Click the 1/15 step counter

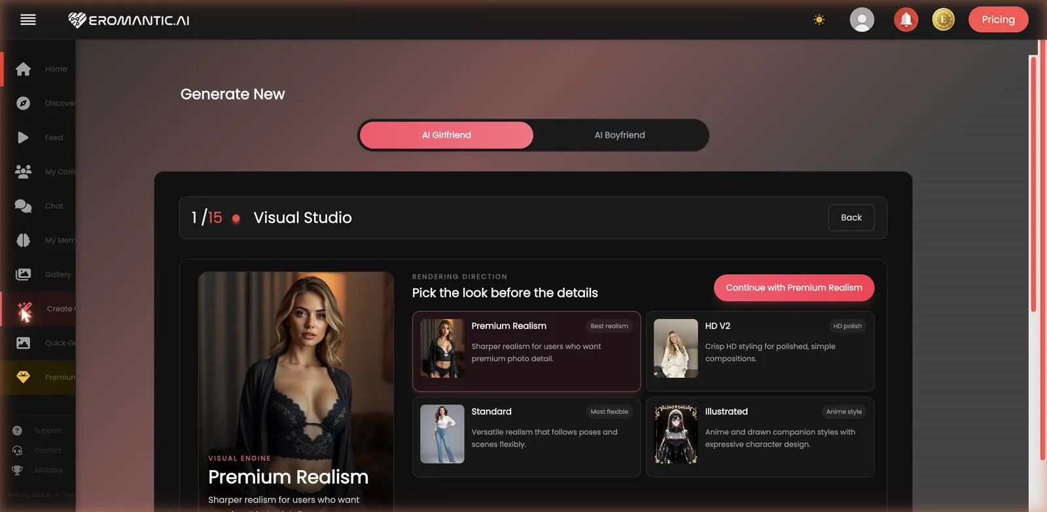coord(207,218)
